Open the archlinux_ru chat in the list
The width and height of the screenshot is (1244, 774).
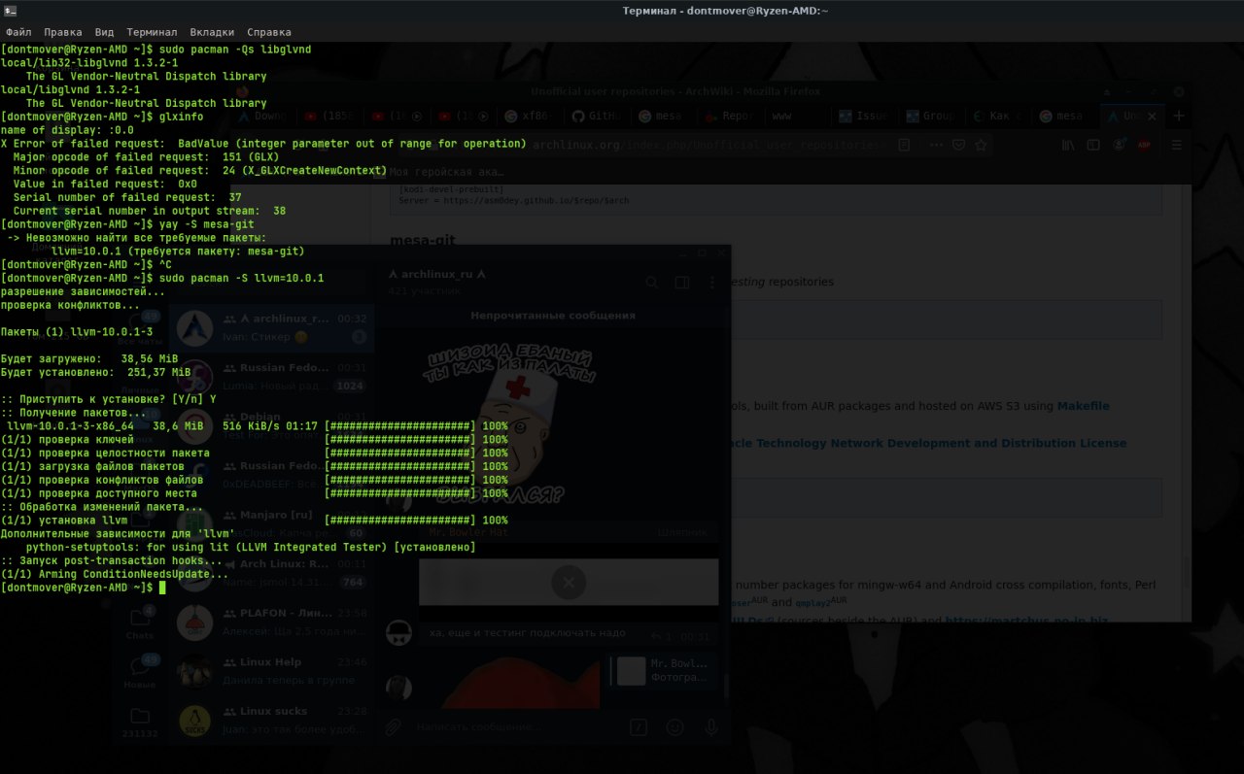pyautogui.click(x=273, y=327)
